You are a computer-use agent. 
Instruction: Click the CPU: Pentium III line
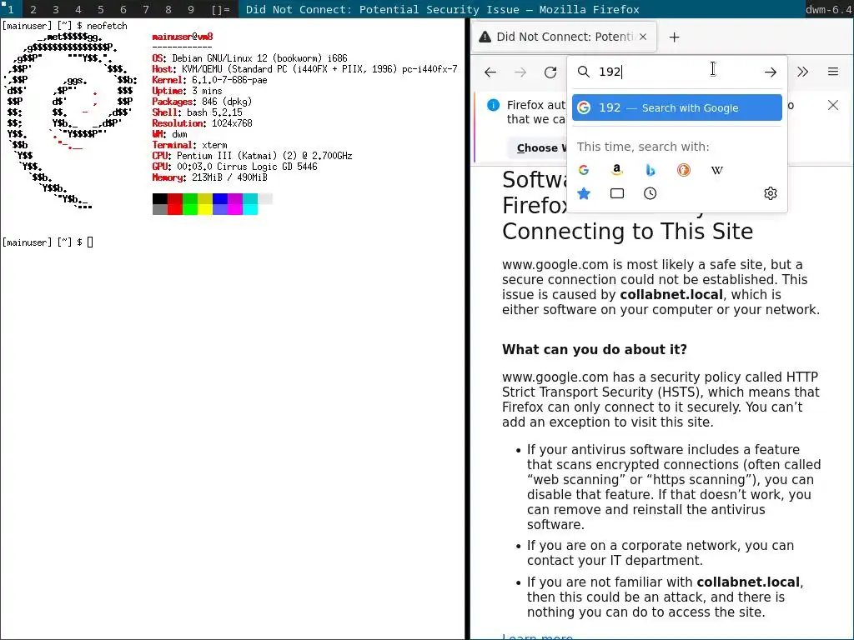pos(252,156)
